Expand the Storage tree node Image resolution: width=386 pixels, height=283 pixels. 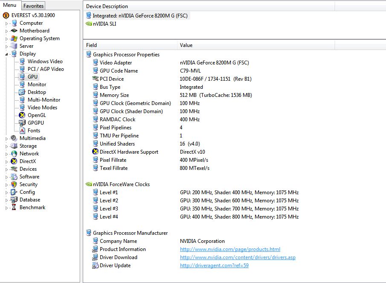click(x=7, y=146)
